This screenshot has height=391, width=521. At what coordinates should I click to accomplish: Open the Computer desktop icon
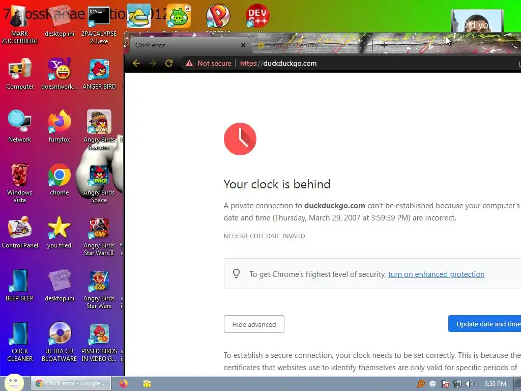click(20, 74)
